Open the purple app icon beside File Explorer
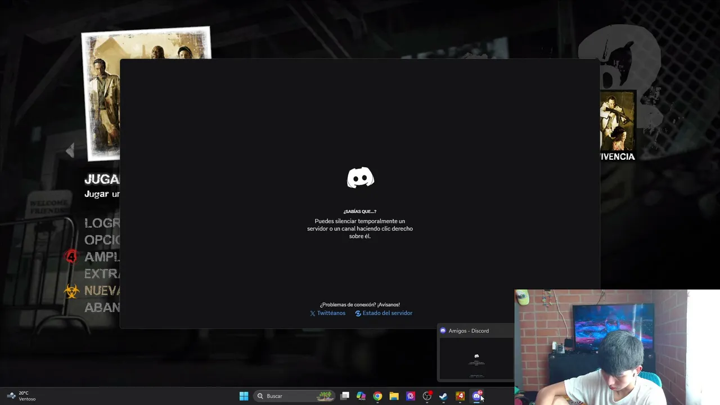Screen dimensions: 720x405 coord(411,396)
